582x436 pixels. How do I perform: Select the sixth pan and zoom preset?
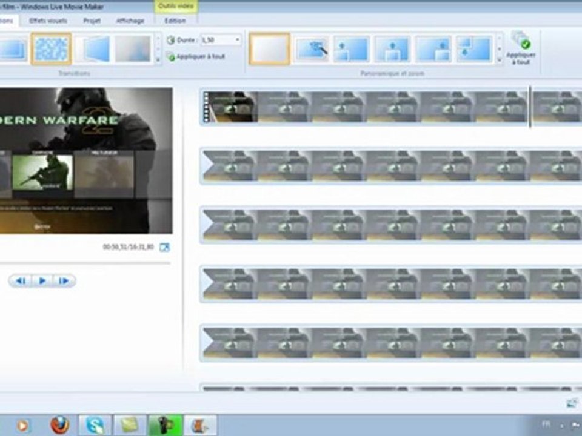[x=473, y=49]
